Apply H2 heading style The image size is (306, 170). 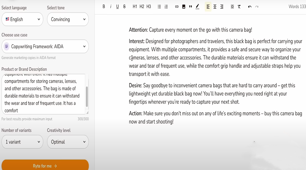click(142, 6)
